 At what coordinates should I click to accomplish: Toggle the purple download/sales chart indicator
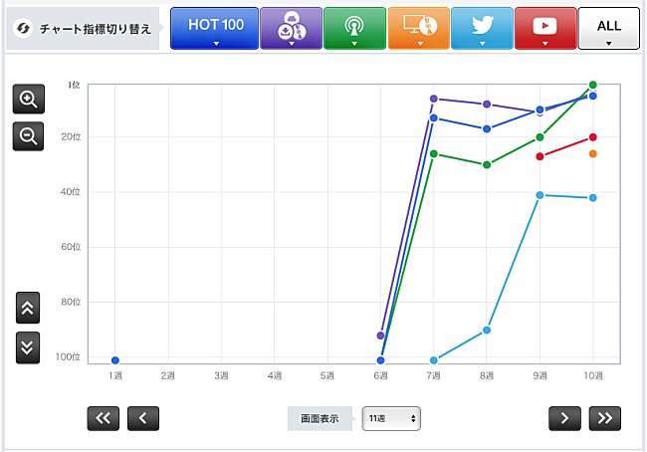[291, 28]
